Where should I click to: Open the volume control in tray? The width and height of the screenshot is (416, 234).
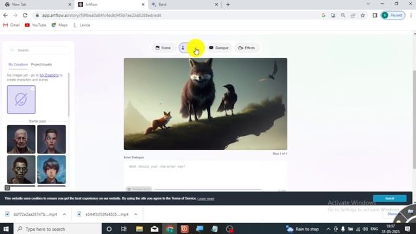(x=365, y=229)
